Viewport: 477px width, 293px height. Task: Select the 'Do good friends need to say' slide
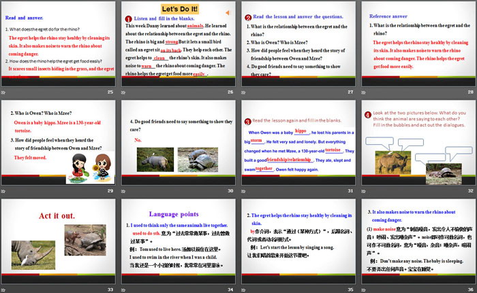click(179, 143)
